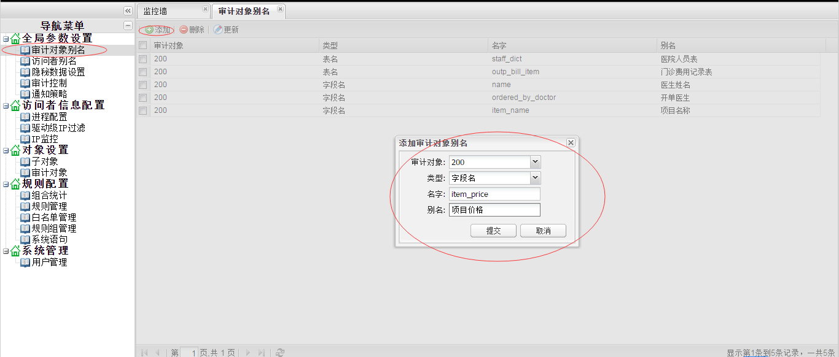Click the 别名 input field

pyautogui.click(x=494, y=210)
